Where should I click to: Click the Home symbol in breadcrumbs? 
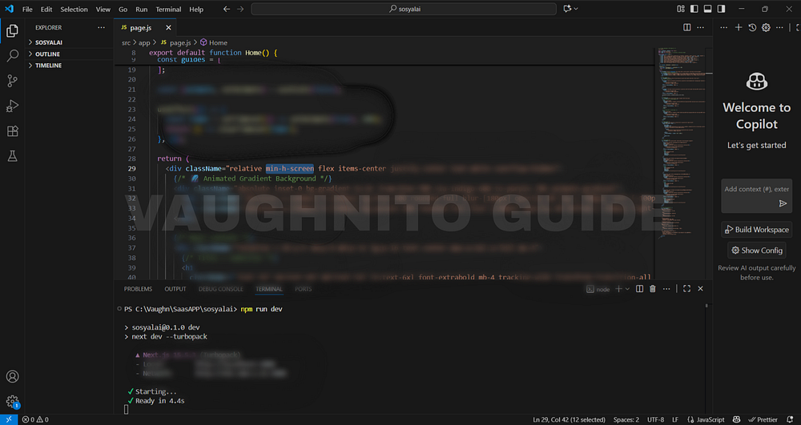[x=214, y=43]
